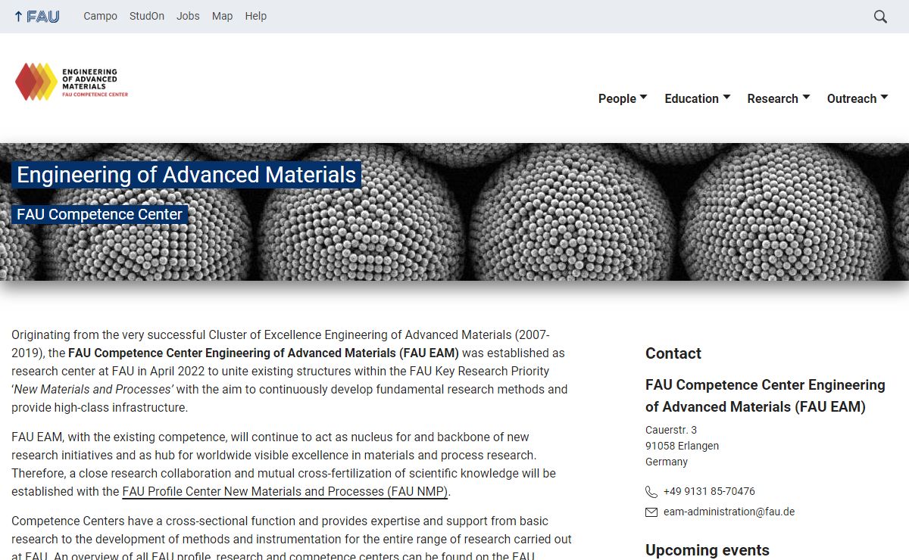The height and width of the screenshot is (560, 909).
Task: Click the FAU Competence Center banner subtitle
Action: coord(99,214)
